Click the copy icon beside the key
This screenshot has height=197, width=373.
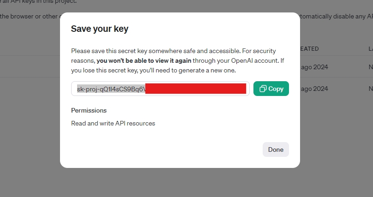click(x=263, y=89)
